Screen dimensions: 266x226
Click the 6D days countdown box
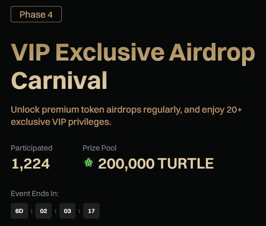[x=19, y=211]
